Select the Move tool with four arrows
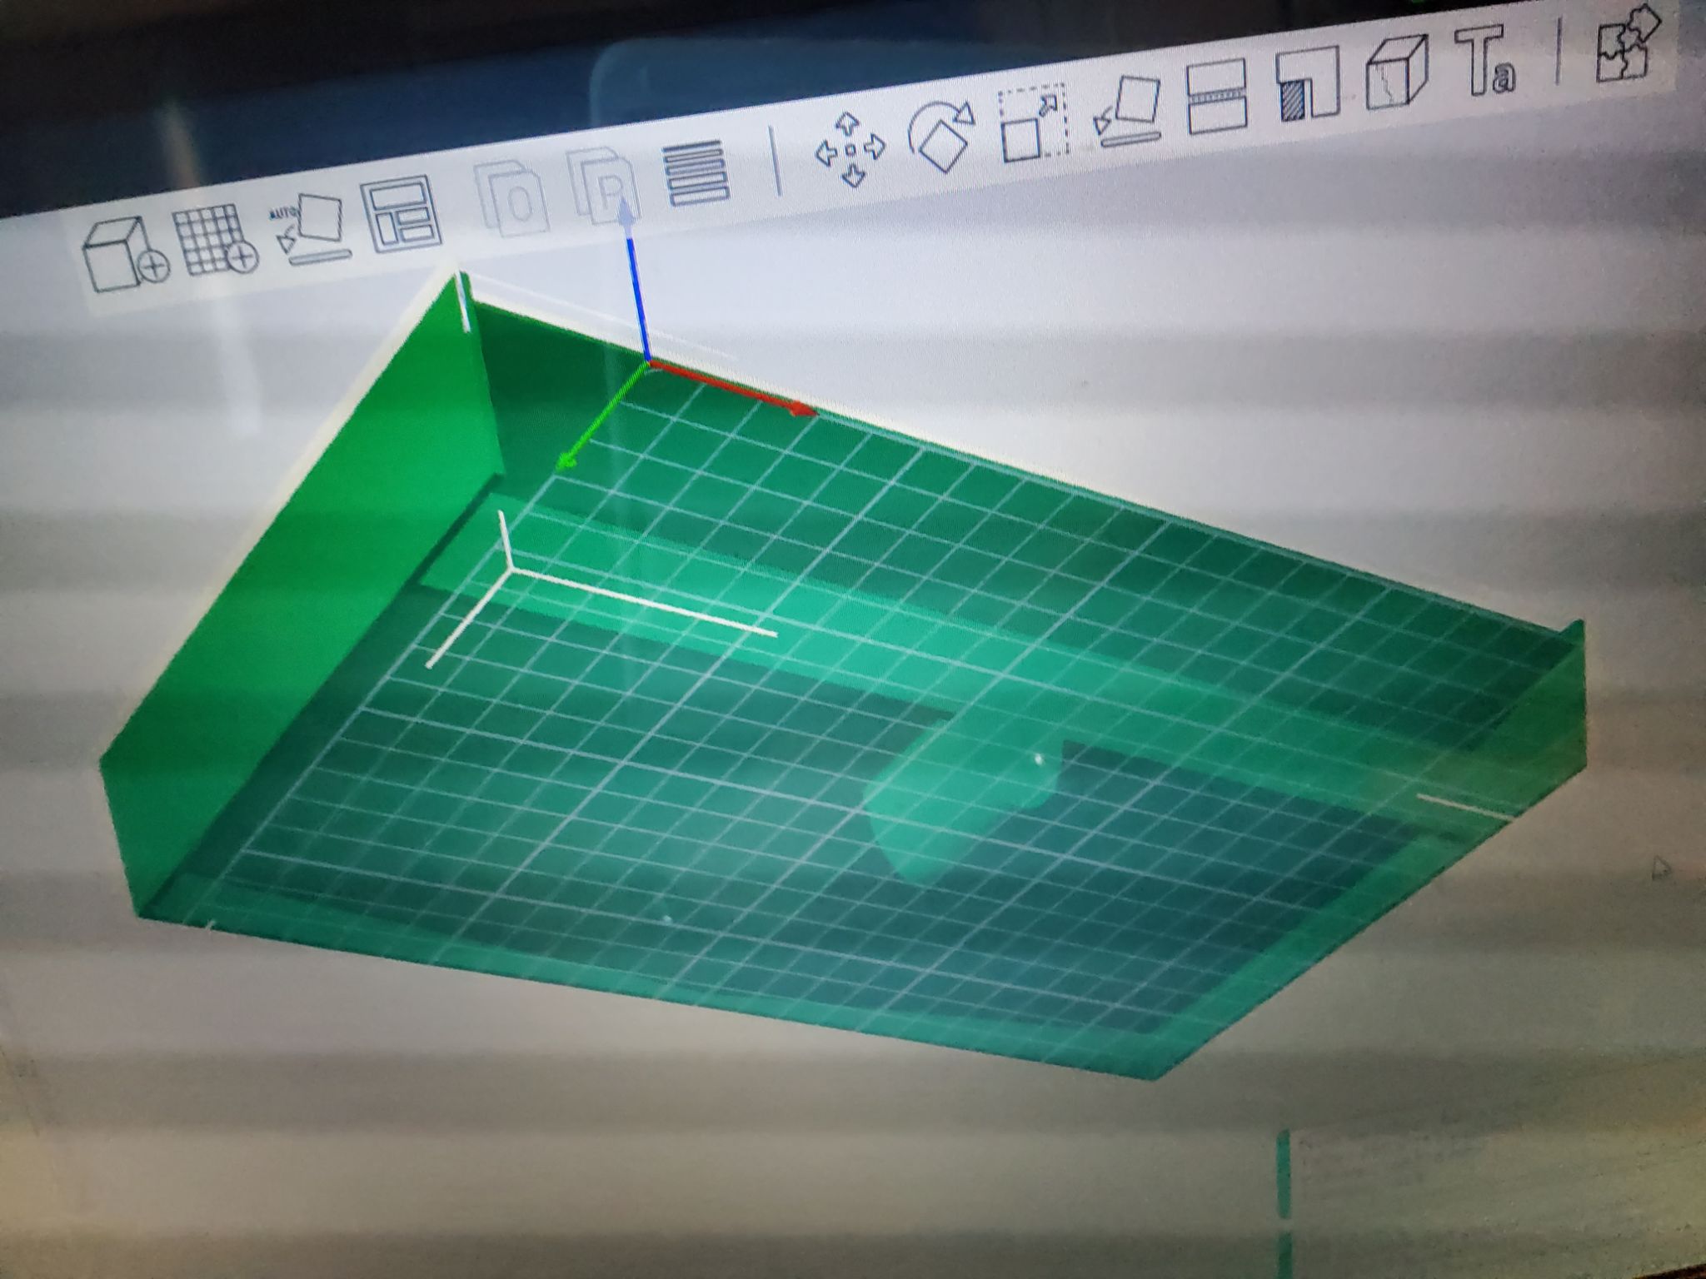Viewport: 1706px width, 1279px height. pos(850,150)
